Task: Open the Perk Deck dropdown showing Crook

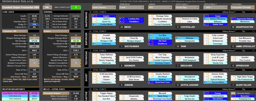Action: click(x=131, y=7)
